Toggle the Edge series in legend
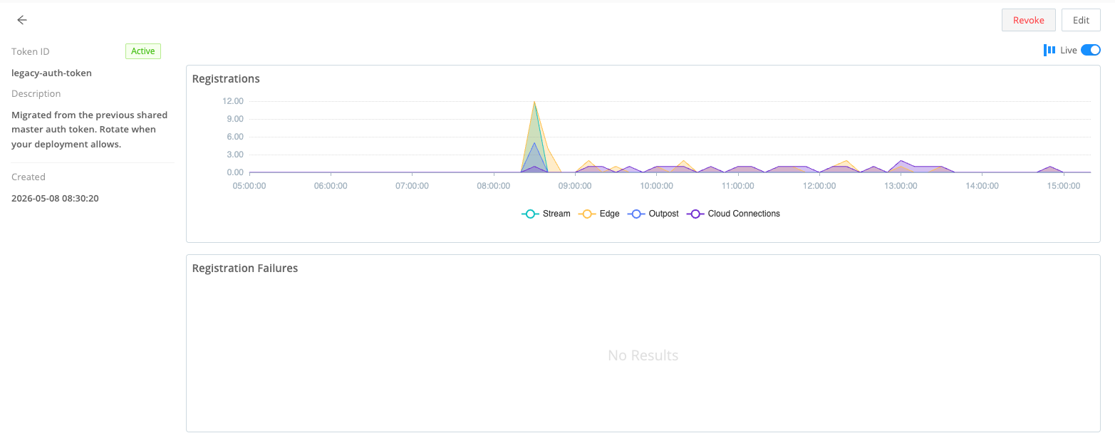 click(598, 214)
